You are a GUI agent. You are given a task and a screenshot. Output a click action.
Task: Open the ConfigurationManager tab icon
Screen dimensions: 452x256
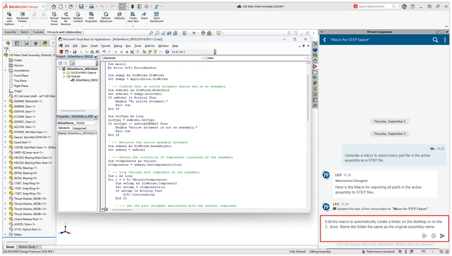pos(26,43)
